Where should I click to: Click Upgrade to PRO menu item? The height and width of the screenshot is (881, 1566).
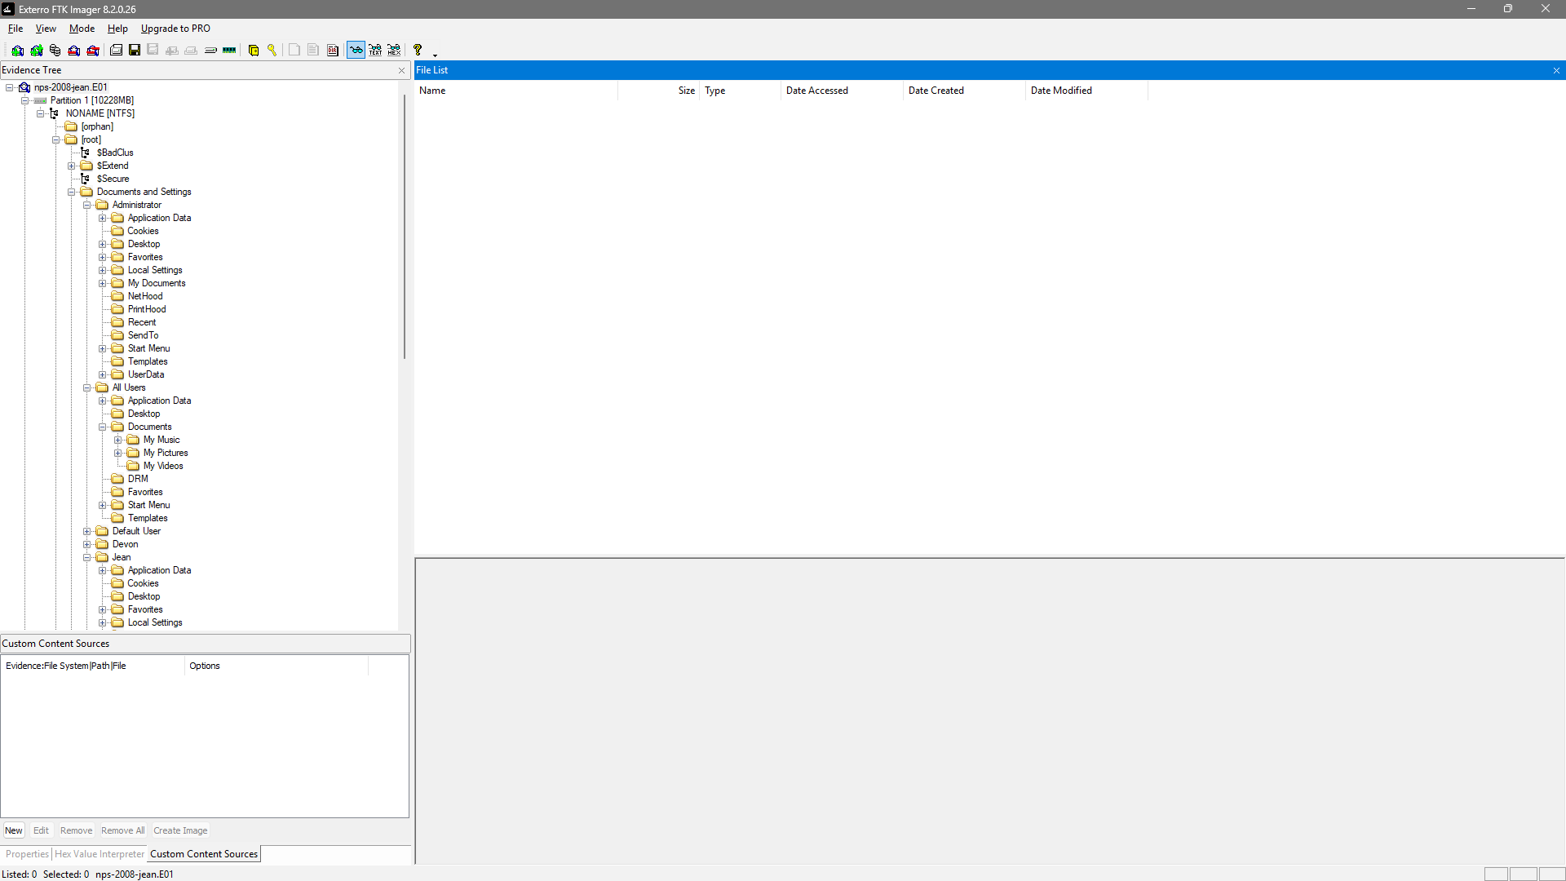point(175,29)
